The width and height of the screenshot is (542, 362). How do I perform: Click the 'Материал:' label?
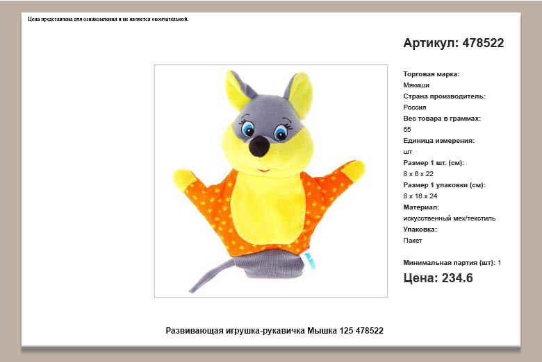(x=421, y=207)
